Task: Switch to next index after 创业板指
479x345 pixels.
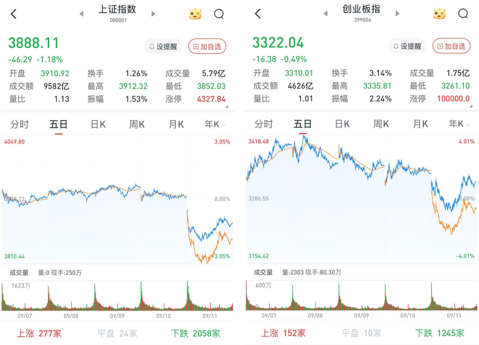Action: coord(398,14)
